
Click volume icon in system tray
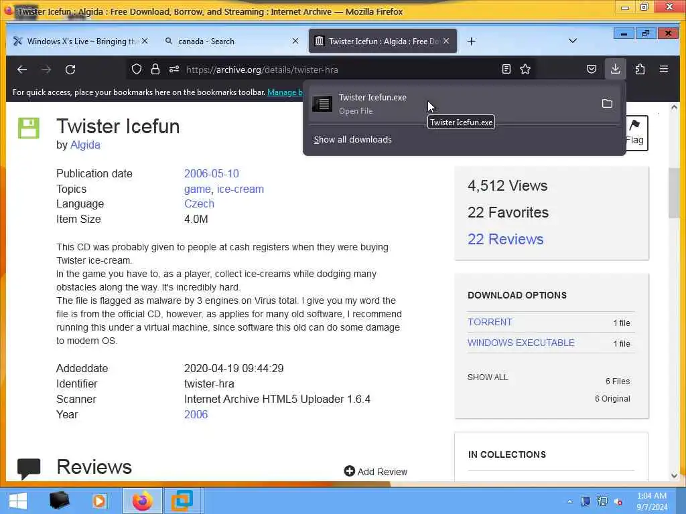(x=618, y=502)
